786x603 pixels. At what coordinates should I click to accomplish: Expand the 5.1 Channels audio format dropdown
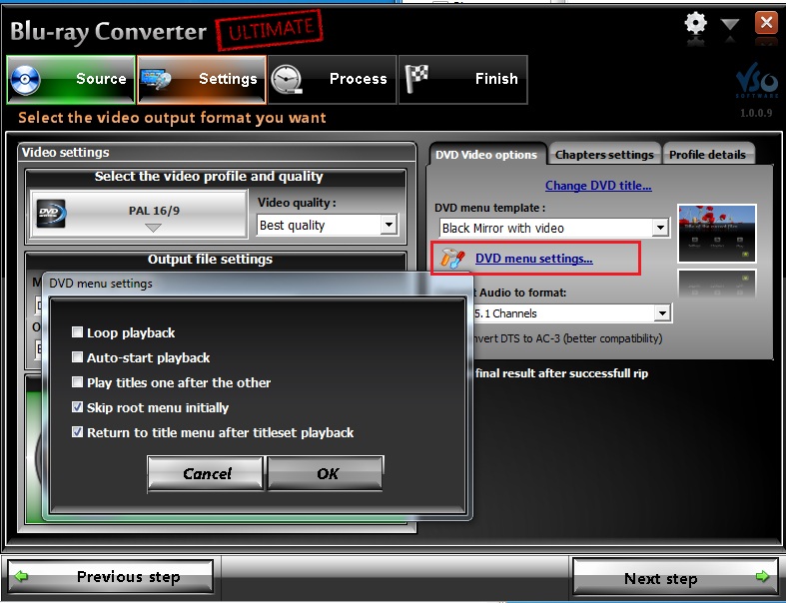662,313
